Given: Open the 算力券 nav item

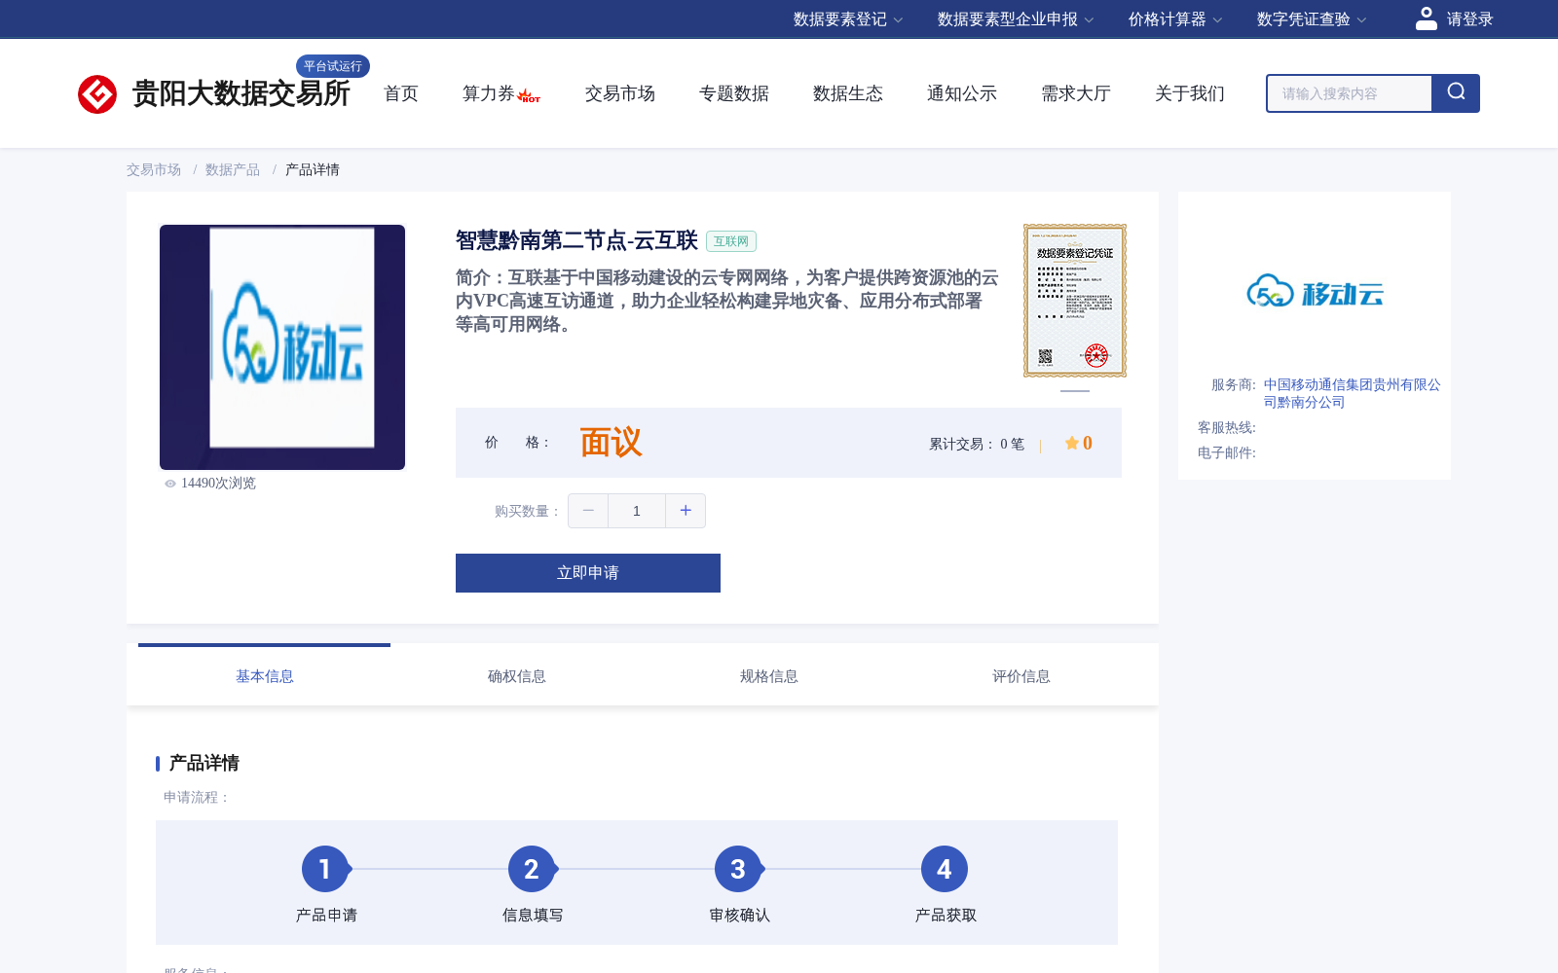Looking at the screenshot, I should [489, 93].
